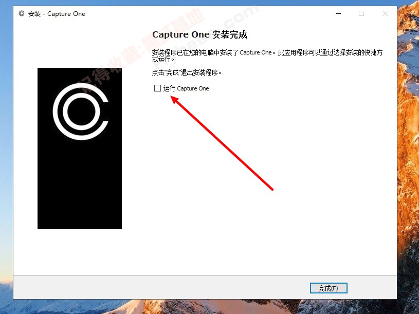The height and width of the screenshot is (314, 419).
Task: Click the 安装 - Capture One window title
Action: (57, 14)
